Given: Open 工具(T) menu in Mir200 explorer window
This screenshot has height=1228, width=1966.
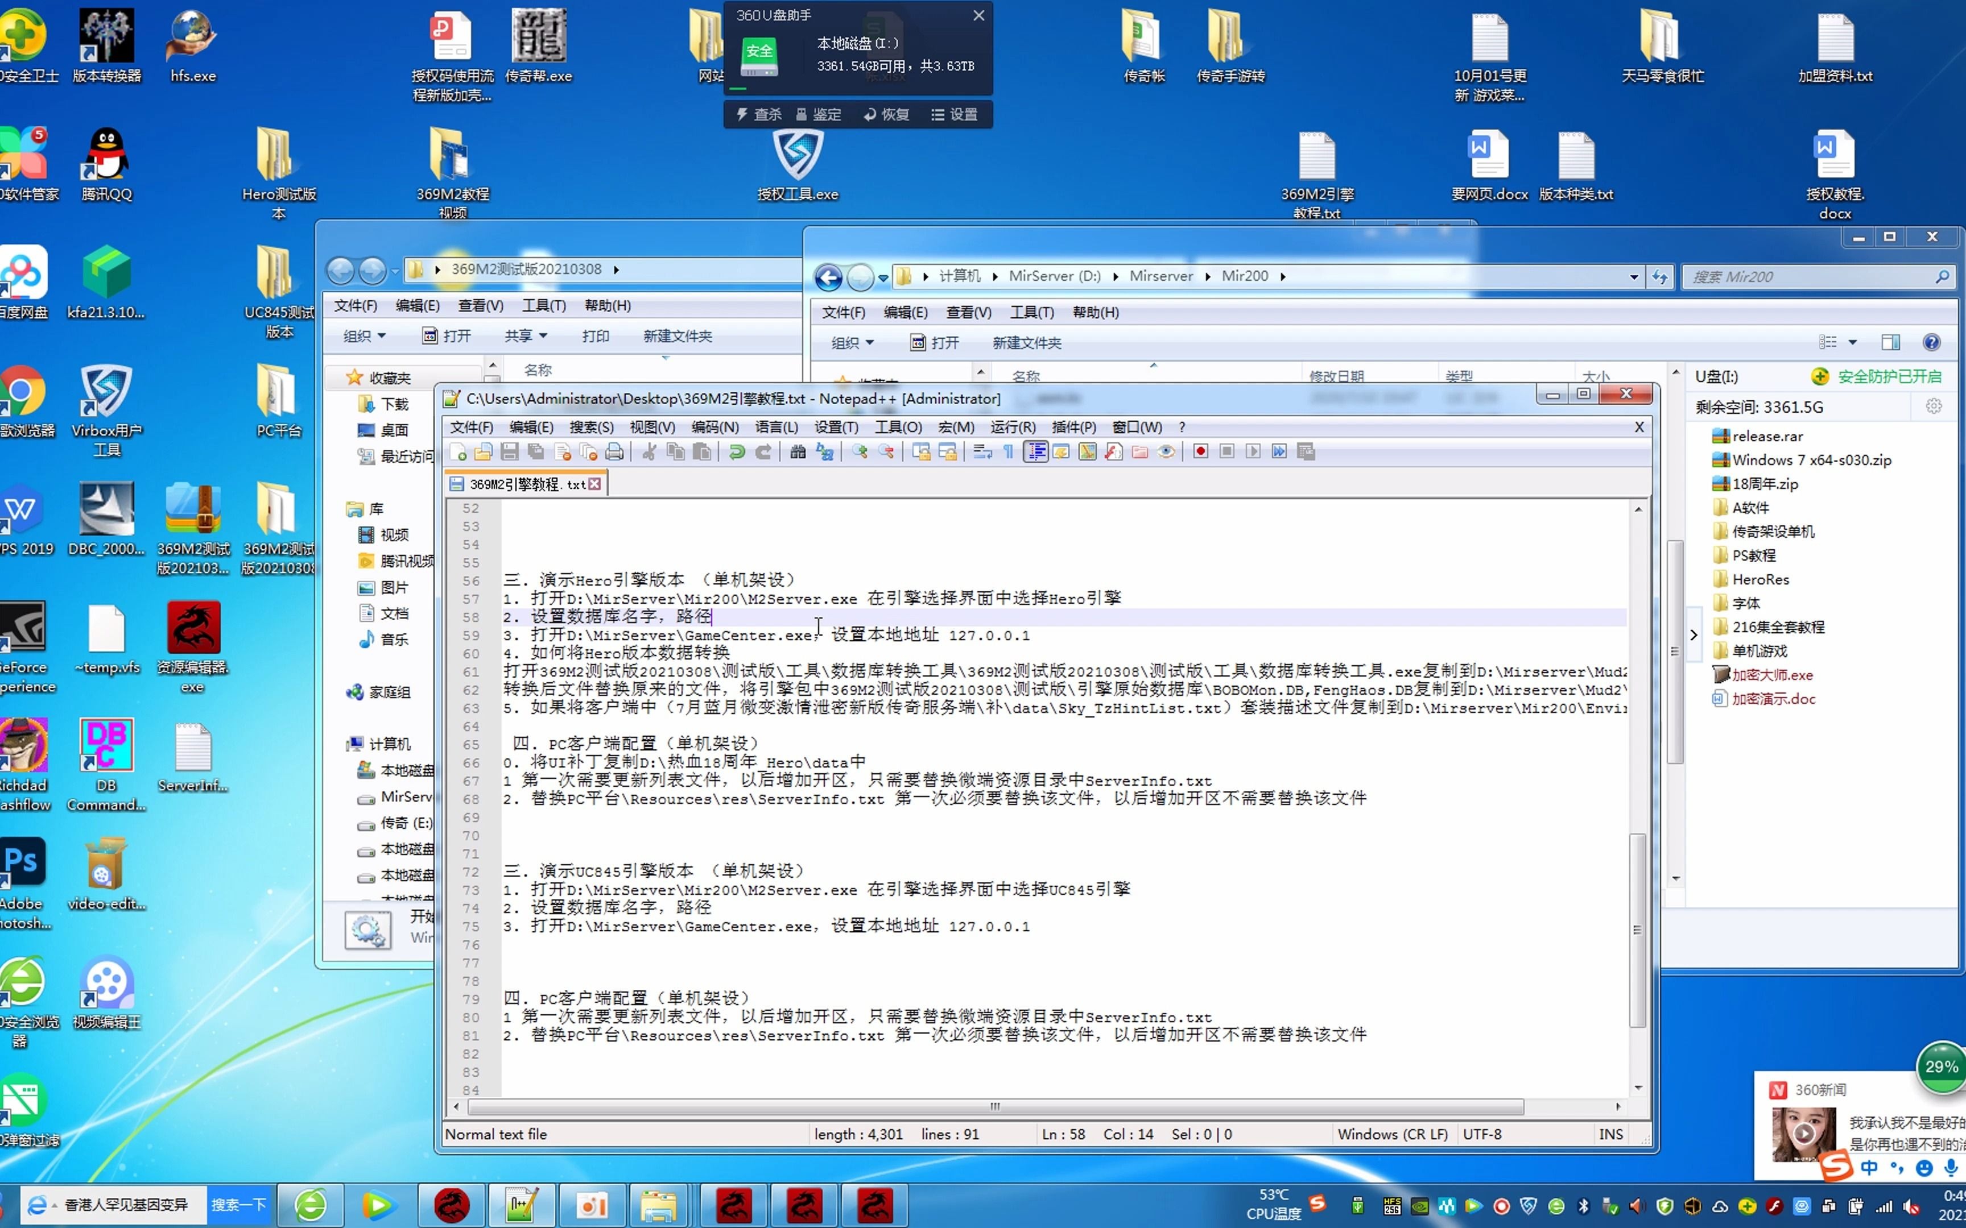Looking at the screenshot, I should click(x=1032, y=313).
